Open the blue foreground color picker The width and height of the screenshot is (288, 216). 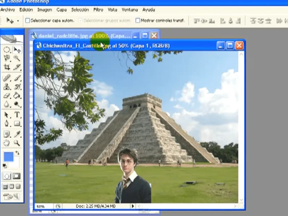pos(8,157)
